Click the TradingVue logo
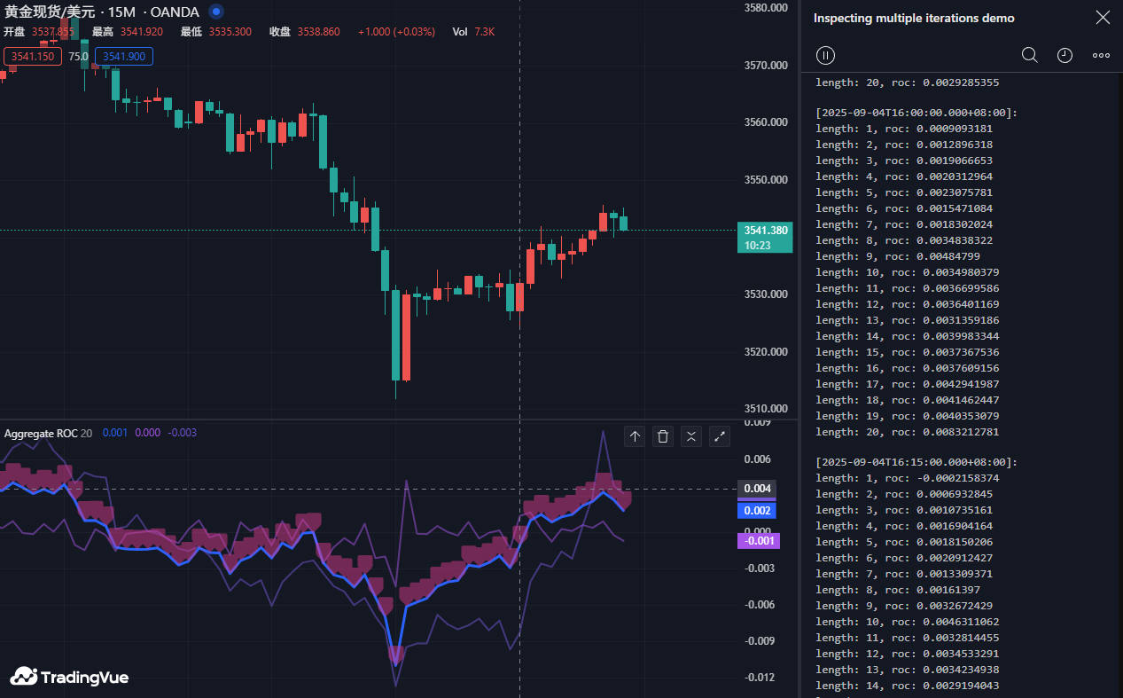 point(69,677)
